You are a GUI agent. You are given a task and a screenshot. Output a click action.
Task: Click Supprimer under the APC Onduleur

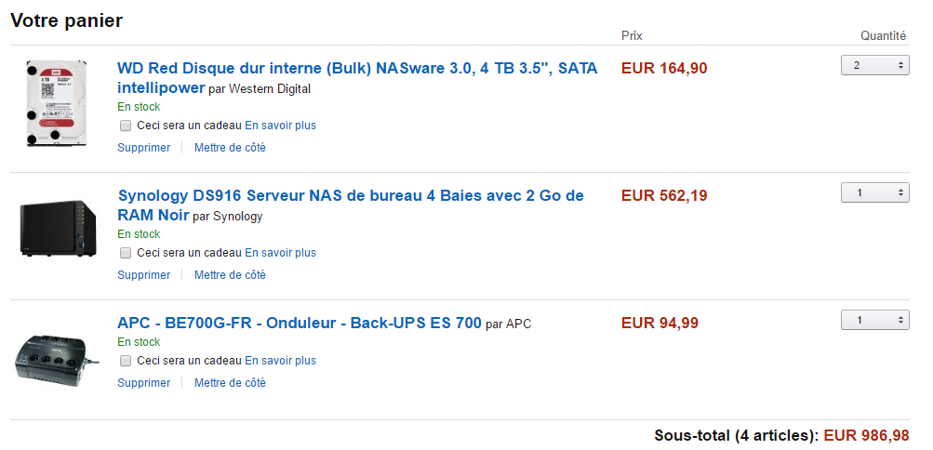pyautogui.click(x=144, y=382)
